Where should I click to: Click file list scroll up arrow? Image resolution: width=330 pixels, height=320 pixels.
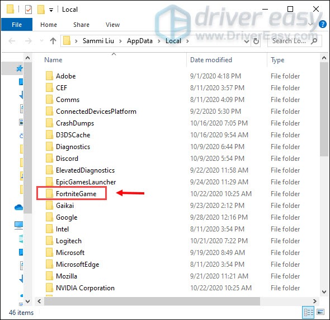click(x=324, y=58)
